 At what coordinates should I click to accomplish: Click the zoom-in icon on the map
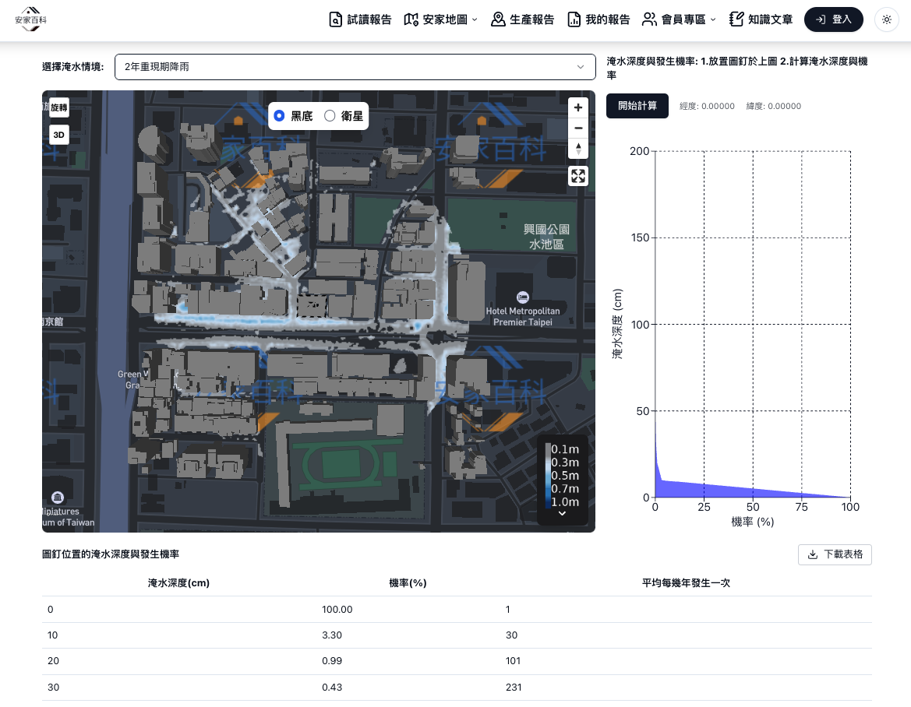(x=577, y=107)
